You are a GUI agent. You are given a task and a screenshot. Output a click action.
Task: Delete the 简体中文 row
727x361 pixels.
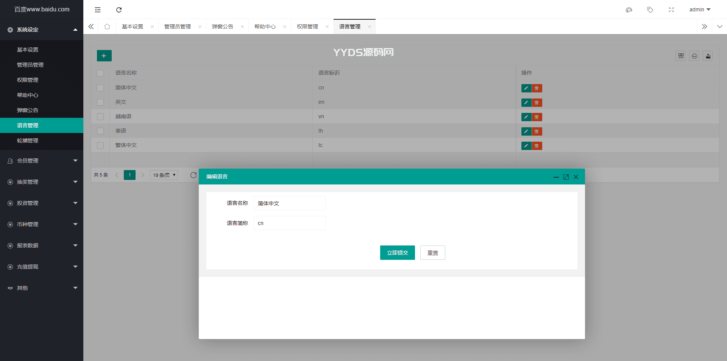click(x=537, y=88)
